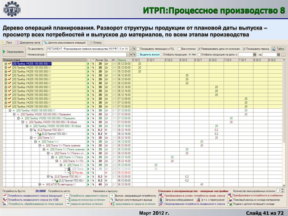Click legend icon Выпуск сопутствующего выхода
Image resolution: width=288 pixels, height=216 pixels.
(112, 200)
